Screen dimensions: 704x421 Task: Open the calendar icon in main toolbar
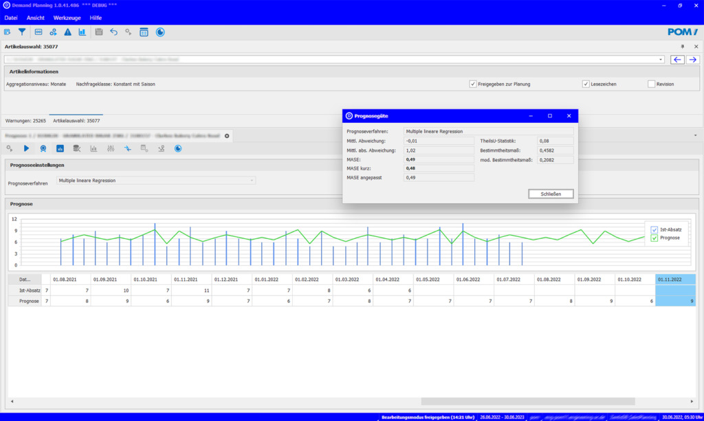pos(144,32)
